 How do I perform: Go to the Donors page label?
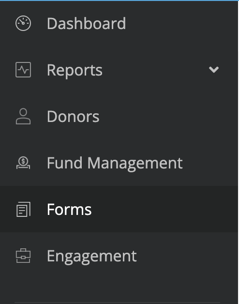point(73,117)
